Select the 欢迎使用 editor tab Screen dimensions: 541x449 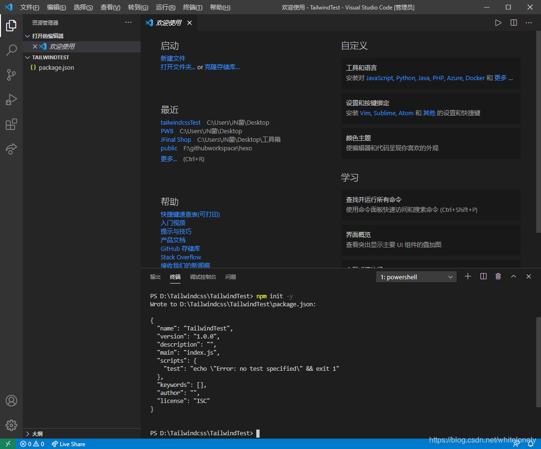click(x=168, y=23)
